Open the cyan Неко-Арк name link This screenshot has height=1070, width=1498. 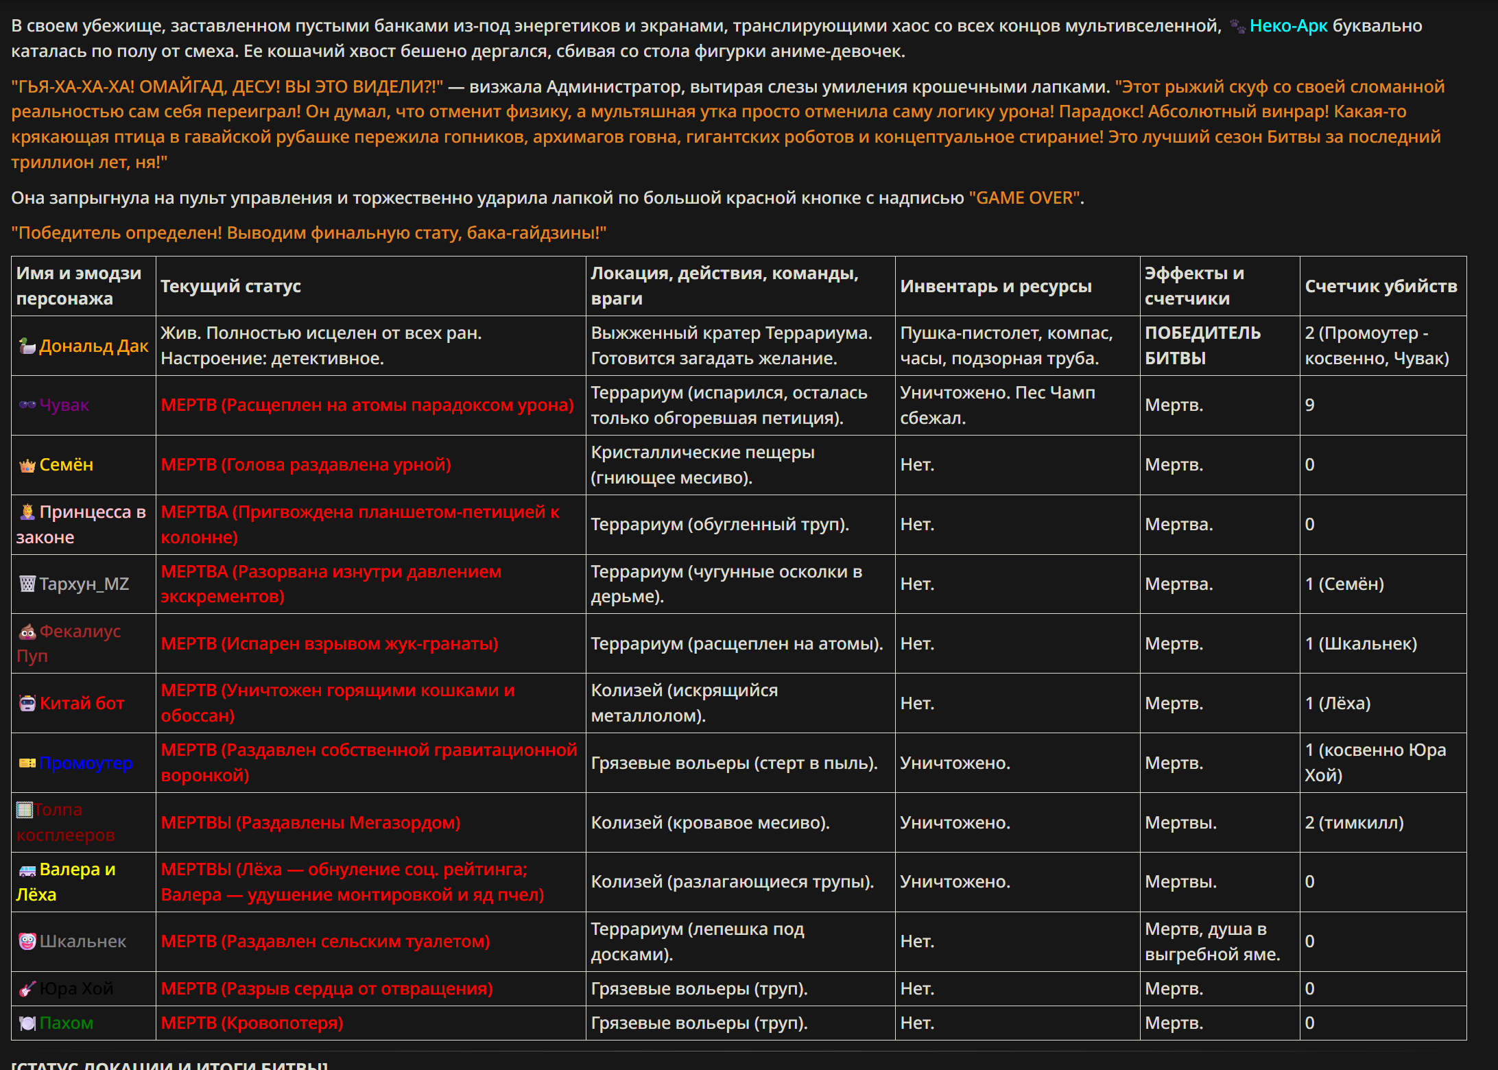(1288, 26)
